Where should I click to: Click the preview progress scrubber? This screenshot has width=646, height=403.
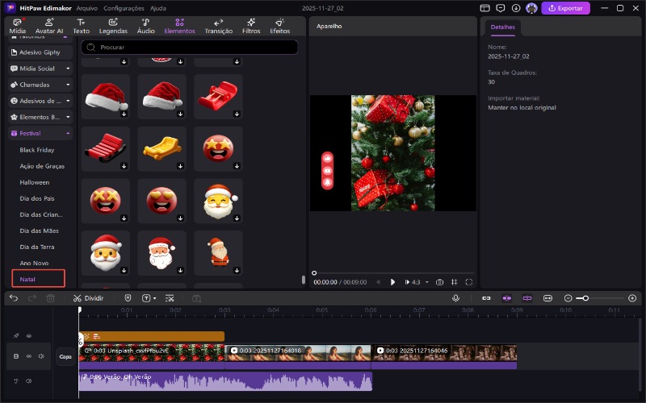pyautogui.click(x=314, y=272)
